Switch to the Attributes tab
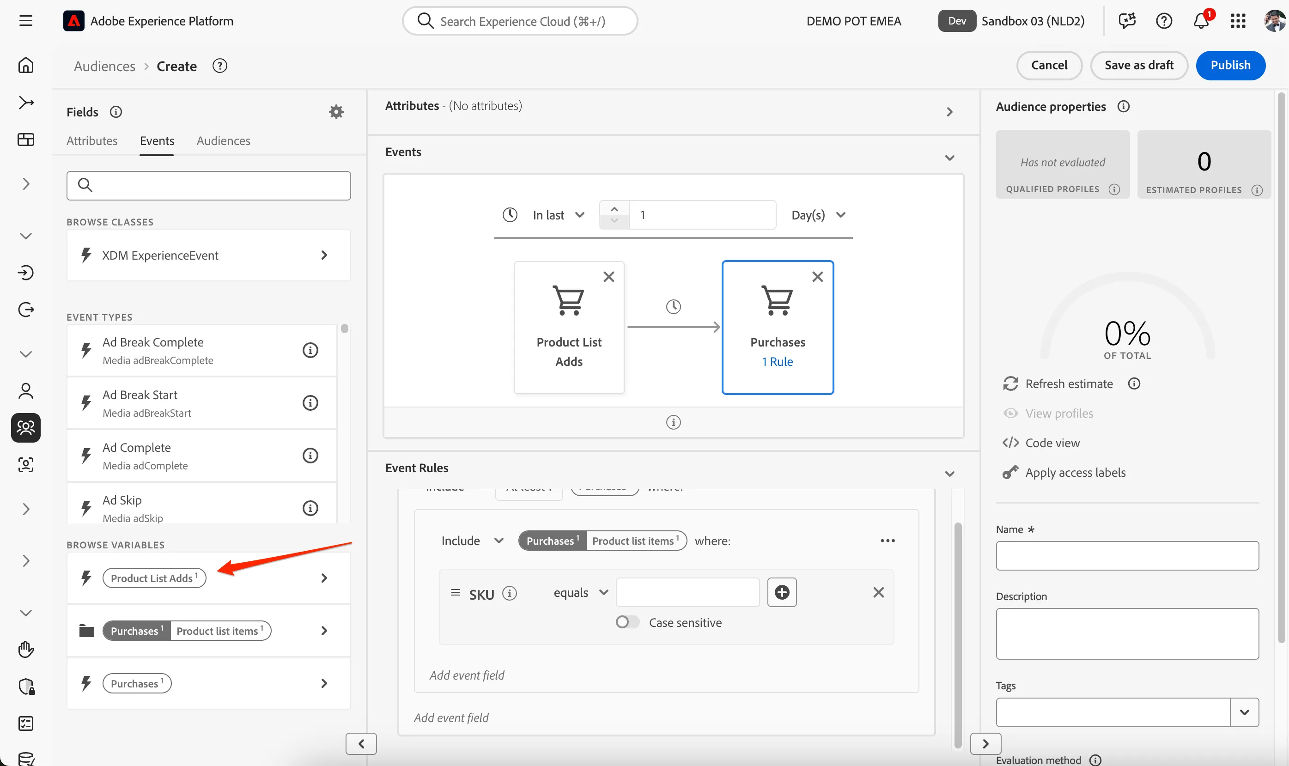This screenshot has height=766, width=1289. coord(92,141)
